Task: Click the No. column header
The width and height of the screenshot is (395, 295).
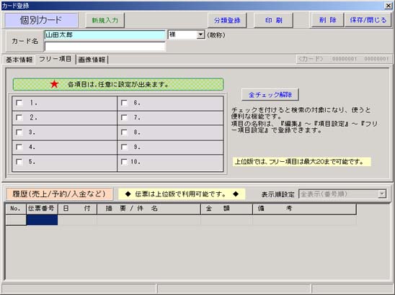Action: (x=16, y=209)
